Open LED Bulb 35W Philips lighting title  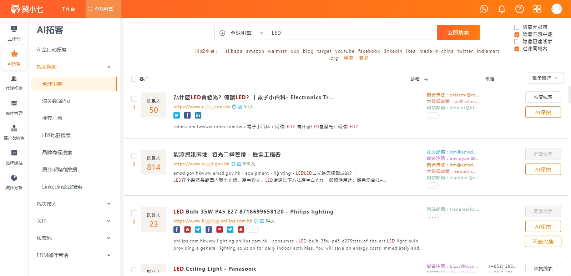click(253, 211)
